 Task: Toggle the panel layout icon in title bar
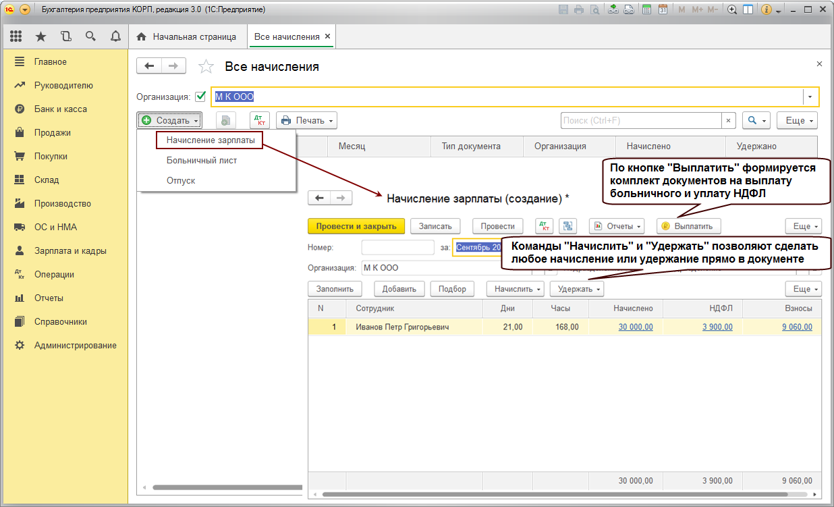(748, 9)
